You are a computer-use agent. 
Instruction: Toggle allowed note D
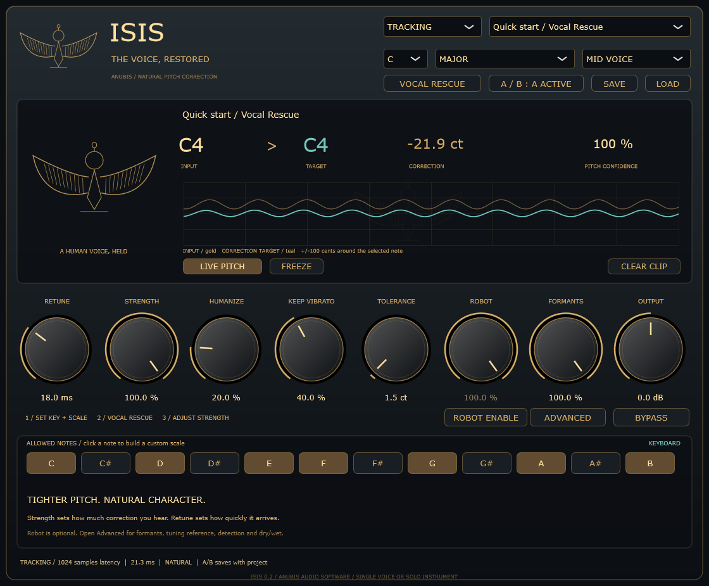click(160, 463)
